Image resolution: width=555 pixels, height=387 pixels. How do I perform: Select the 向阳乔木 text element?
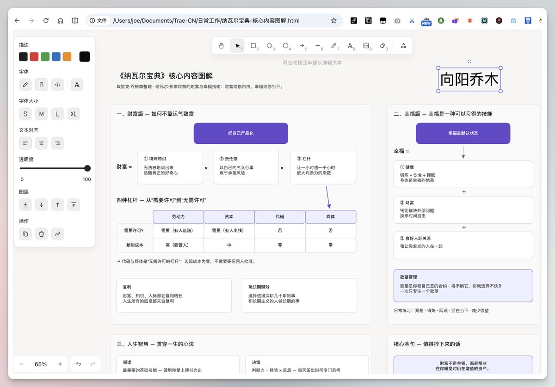tap(469, 80)
